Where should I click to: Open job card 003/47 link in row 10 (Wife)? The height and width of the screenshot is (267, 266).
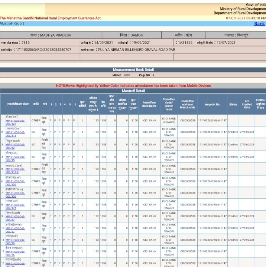pos(15,230)
